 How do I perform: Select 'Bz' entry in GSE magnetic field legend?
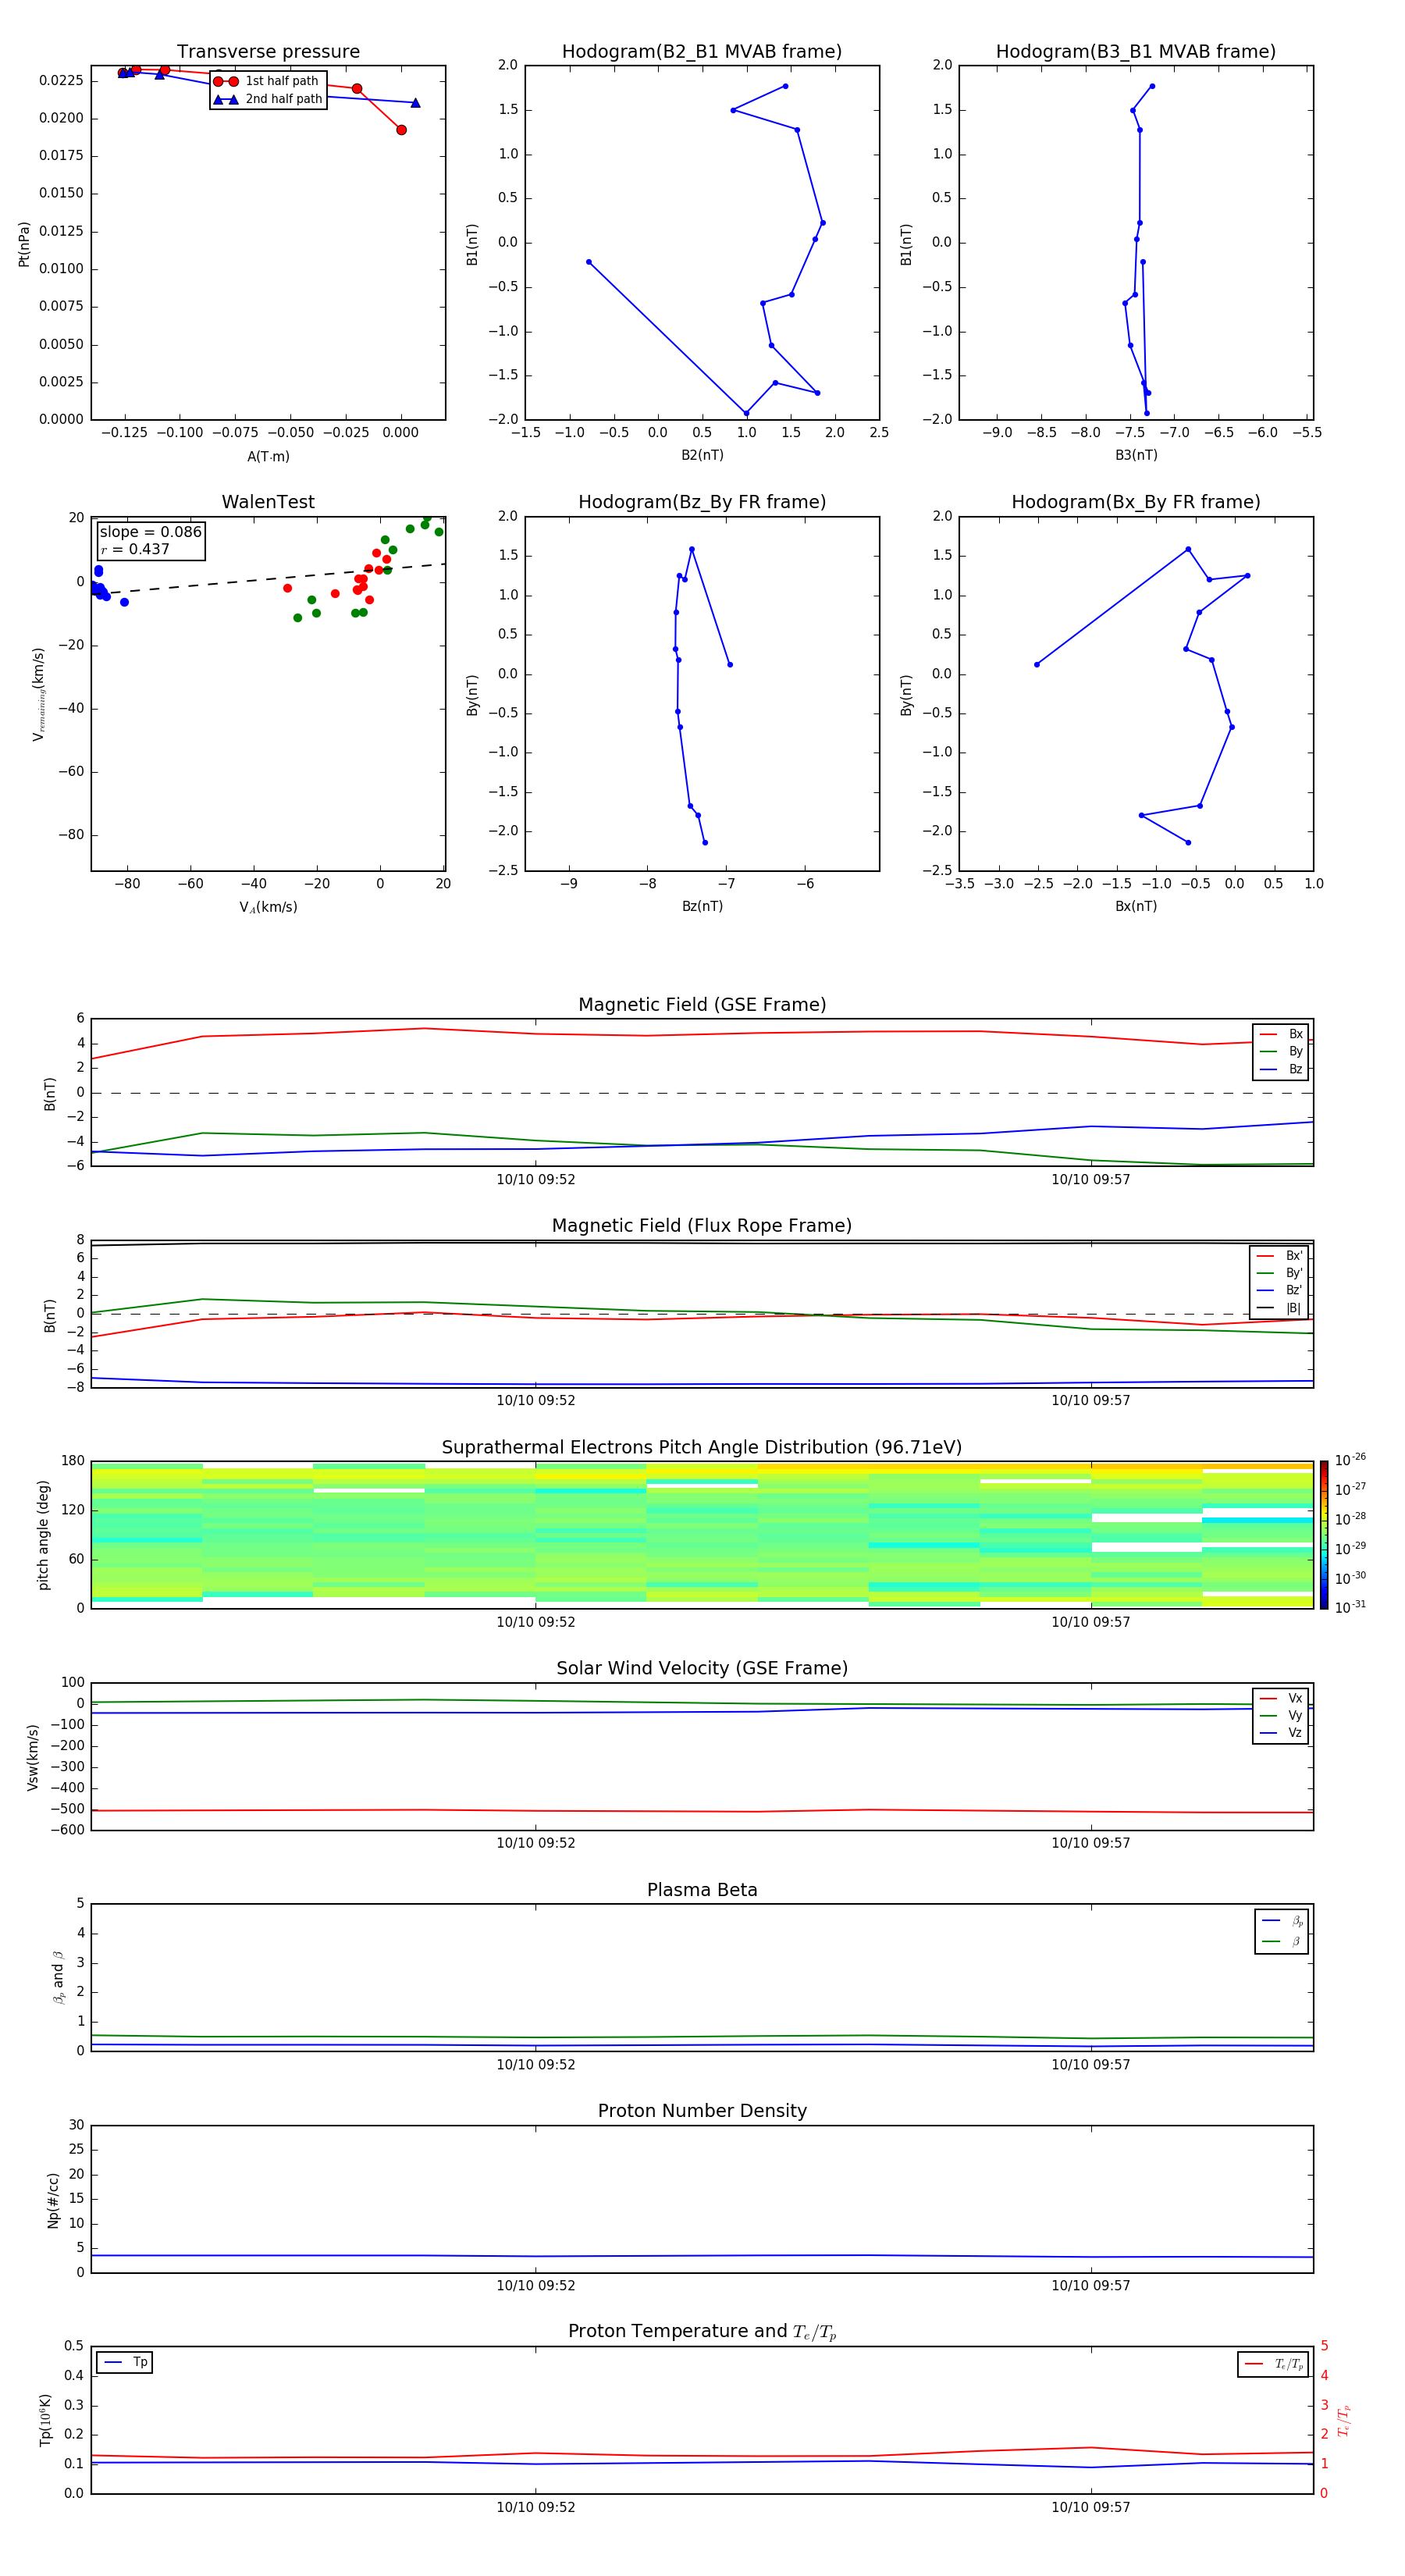point(1281,1069)
